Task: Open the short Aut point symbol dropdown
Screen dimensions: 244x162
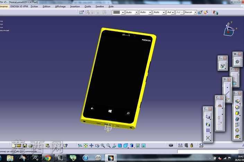Action: [171, 12]
